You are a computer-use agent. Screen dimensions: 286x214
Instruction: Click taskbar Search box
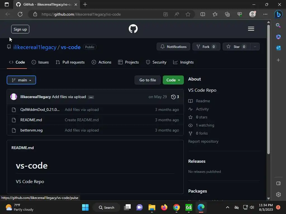[x=106, y=207]
